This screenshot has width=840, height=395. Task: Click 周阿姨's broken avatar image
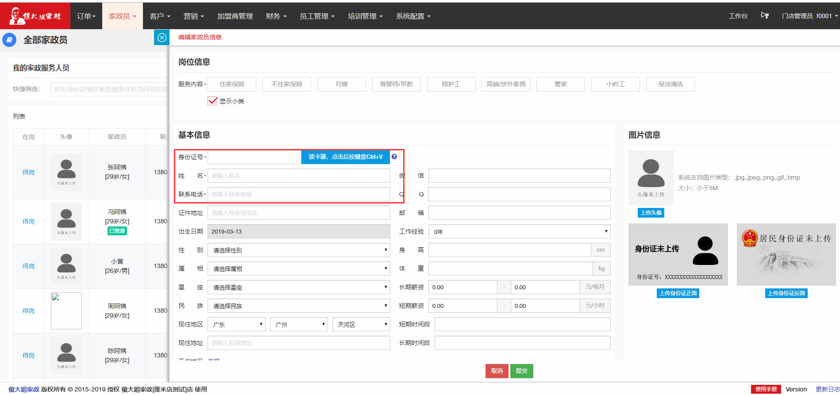(66, 311)
